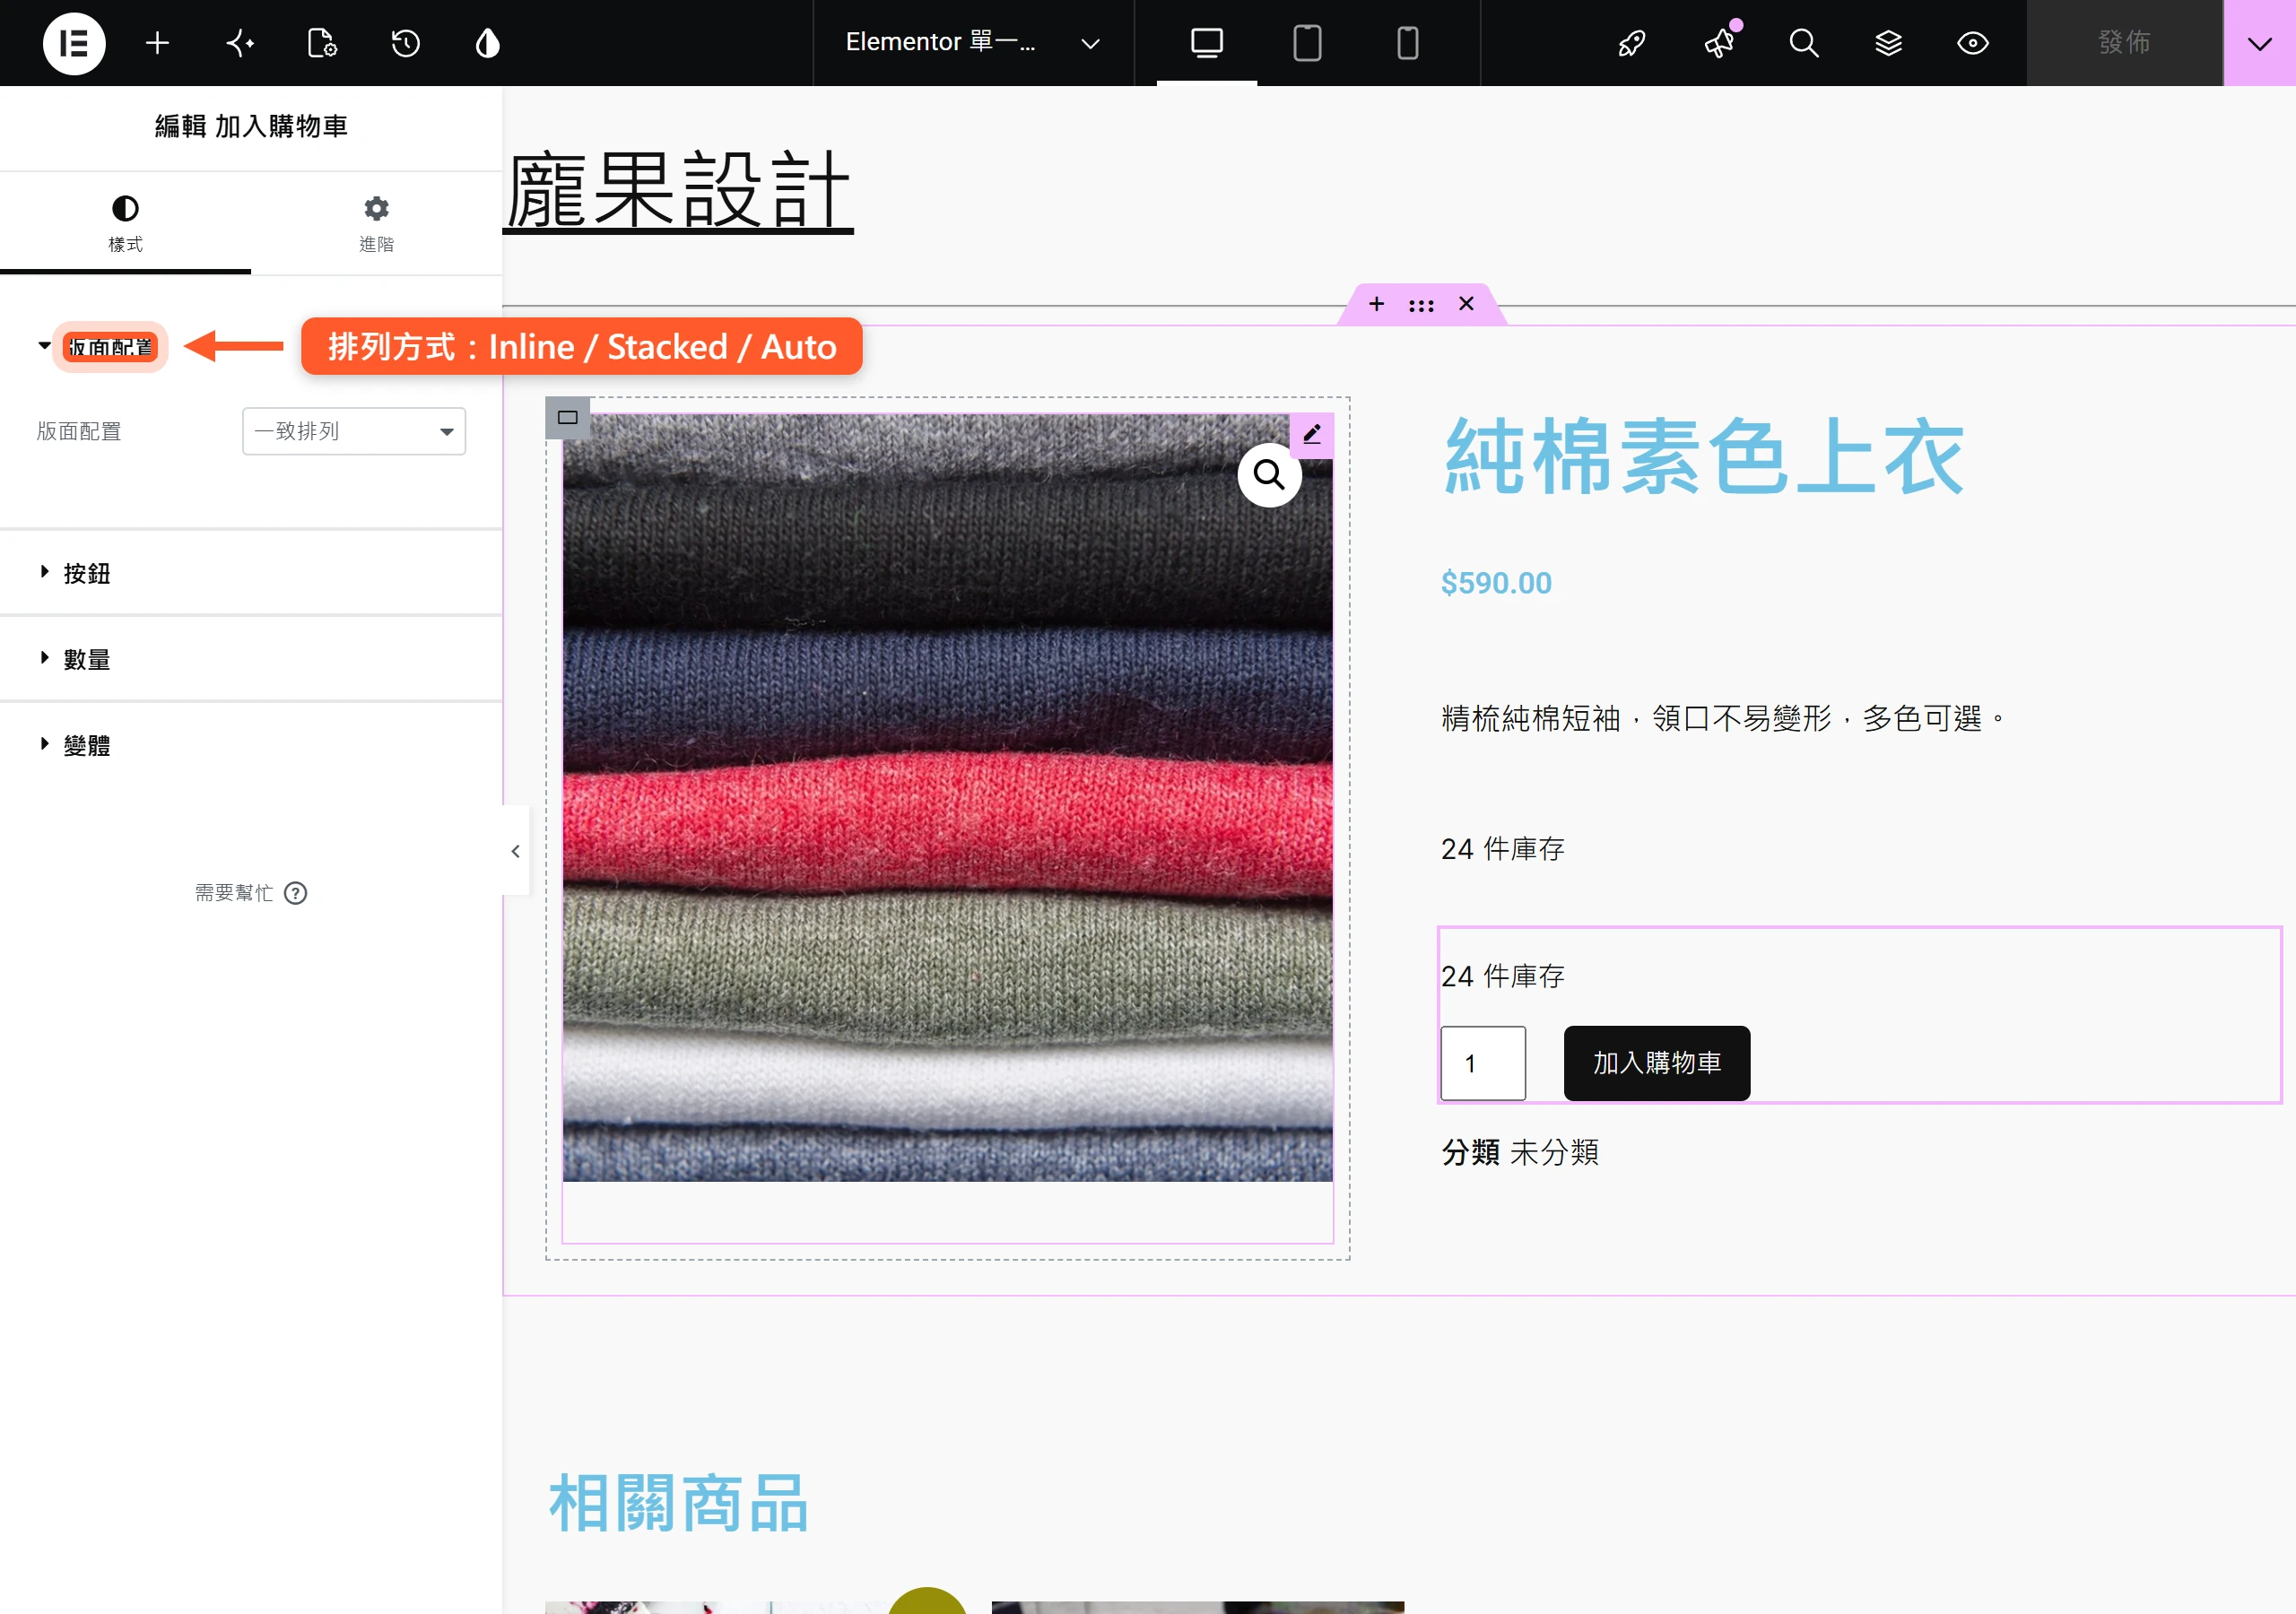Delete the container with the X handle
The width and height of the screenshot is (2296, 1614).
coord(1466,304)
